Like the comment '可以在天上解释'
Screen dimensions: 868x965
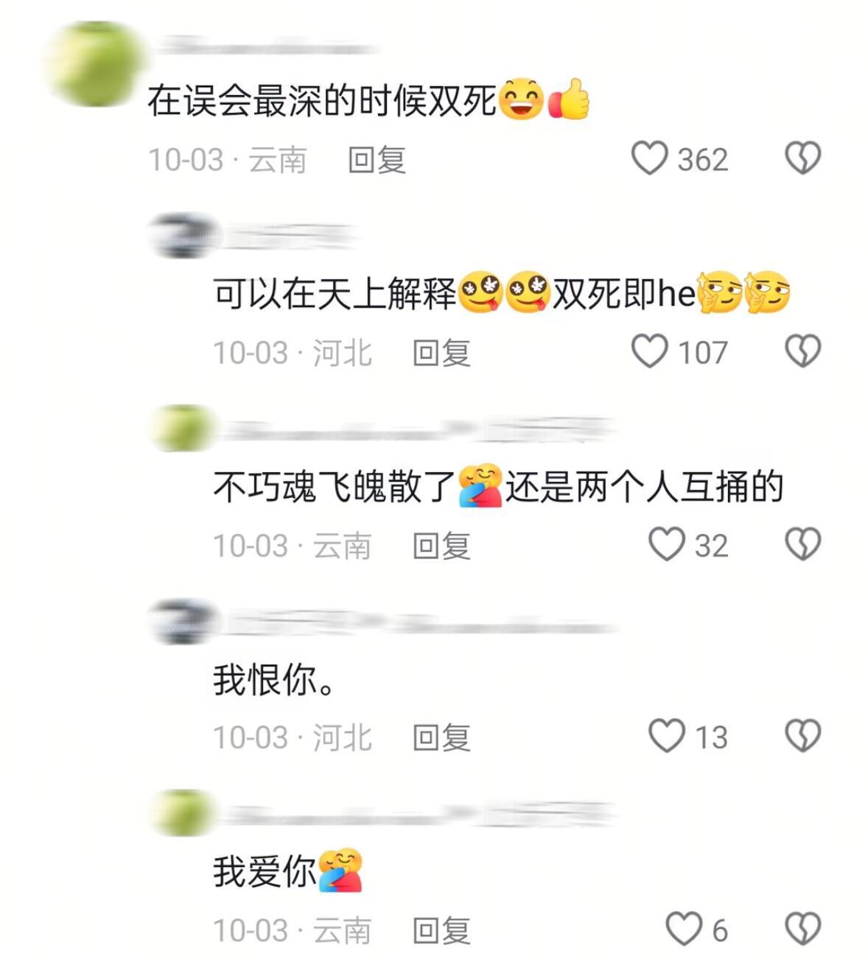coord(649,351)
